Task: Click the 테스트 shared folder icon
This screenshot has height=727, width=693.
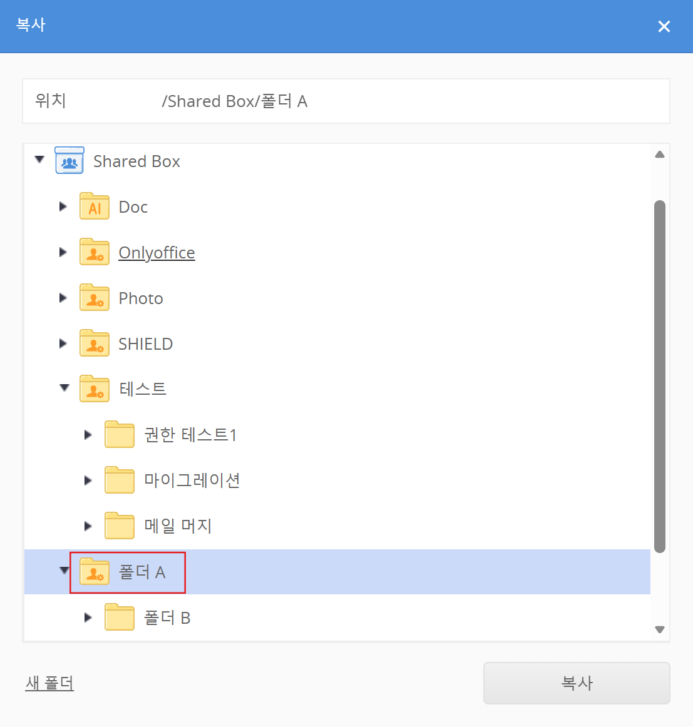Action: click(95, 389)
